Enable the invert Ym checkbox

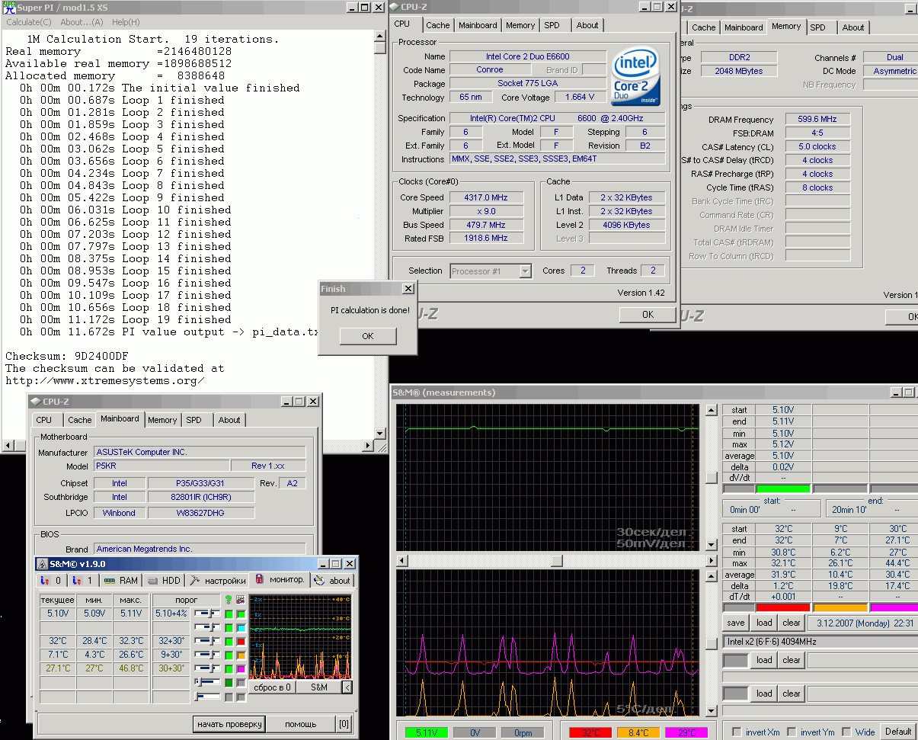coord(792,732)
